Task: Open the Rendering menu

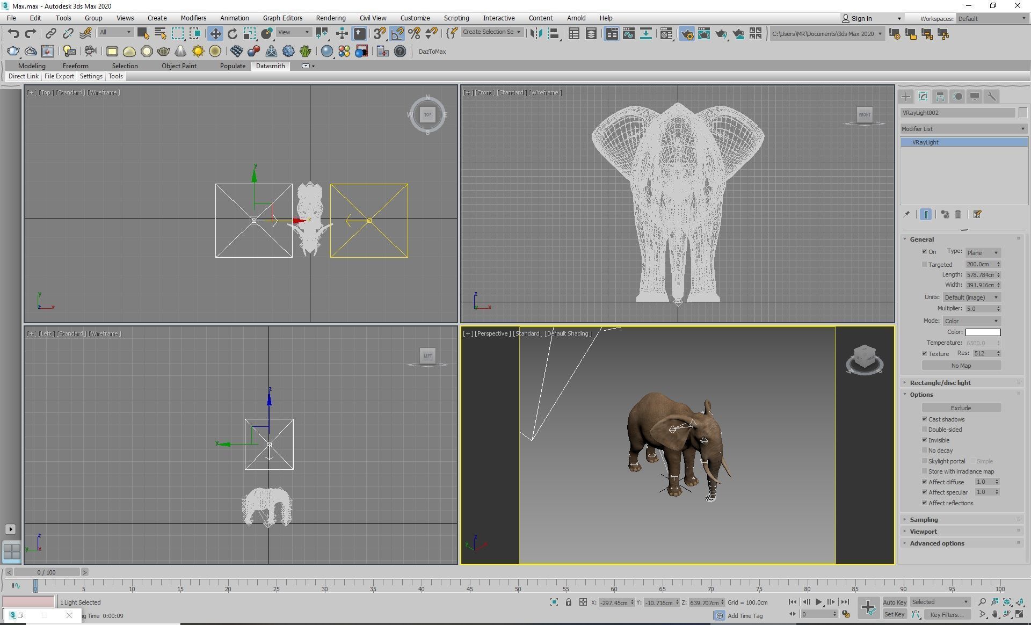Action: [331, 18]
